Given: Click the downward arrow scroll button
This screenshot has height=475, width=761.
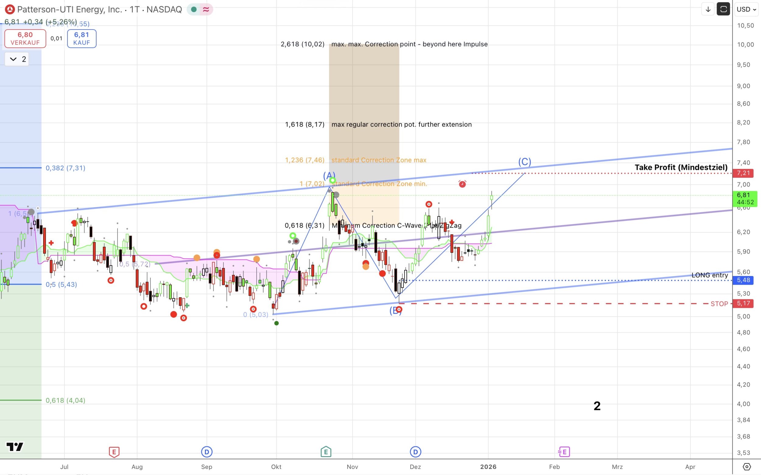Looking at the screenshot, I should click(x=708, y=9).
